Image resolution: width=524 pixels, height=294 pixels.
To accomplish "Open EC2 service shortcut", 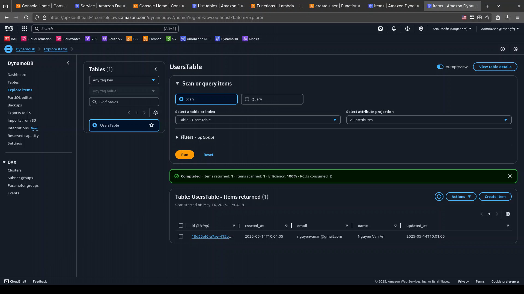I will (x=133, y=39).
